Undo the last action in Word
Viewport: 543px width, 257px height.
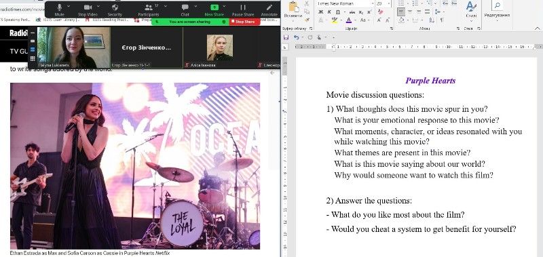(296, 37)
